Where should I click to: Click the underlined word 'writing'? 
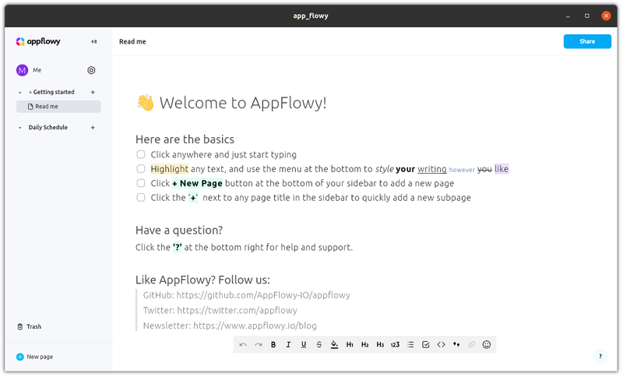pyautogui.click(x=432, y=169)
